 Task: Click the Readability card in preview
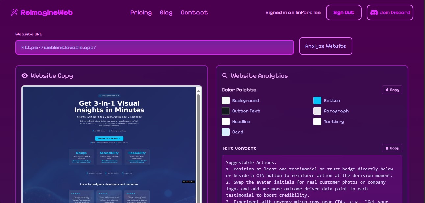[x=137, y=157]
